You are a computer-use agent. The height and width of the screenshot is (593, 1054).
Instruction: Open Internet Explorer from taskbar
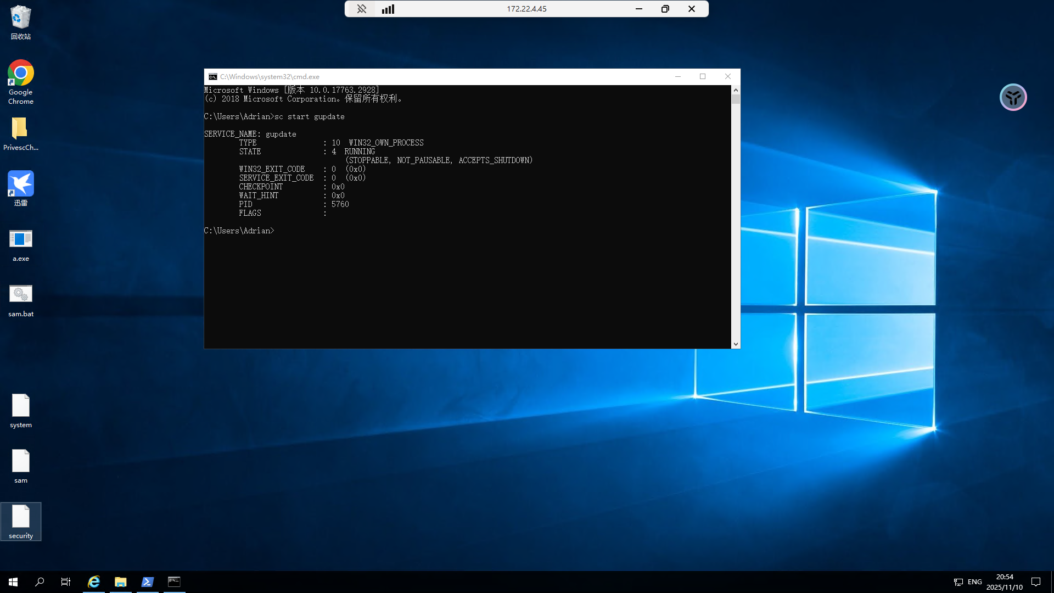94,582
